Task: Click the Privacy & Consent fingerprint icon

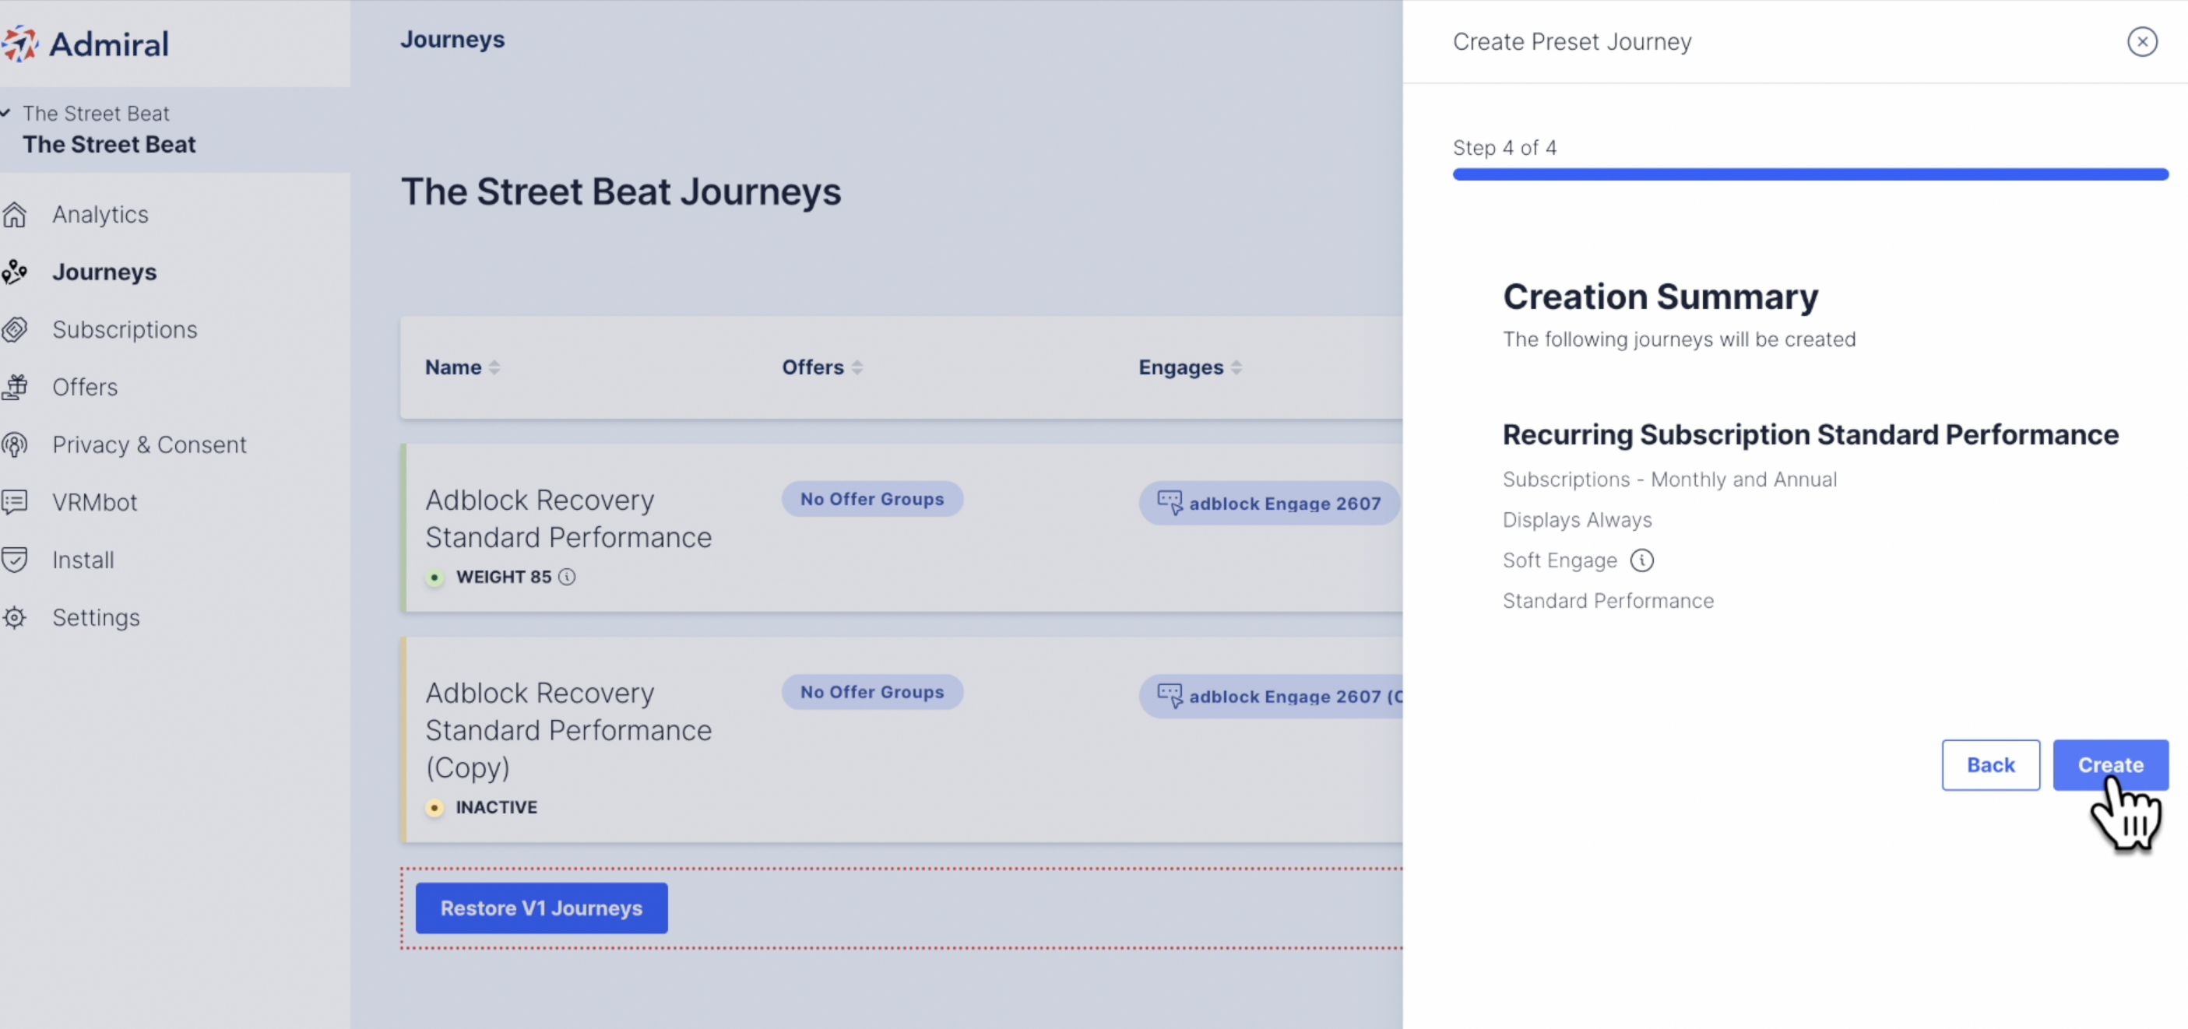Action: tap(15, 445)
